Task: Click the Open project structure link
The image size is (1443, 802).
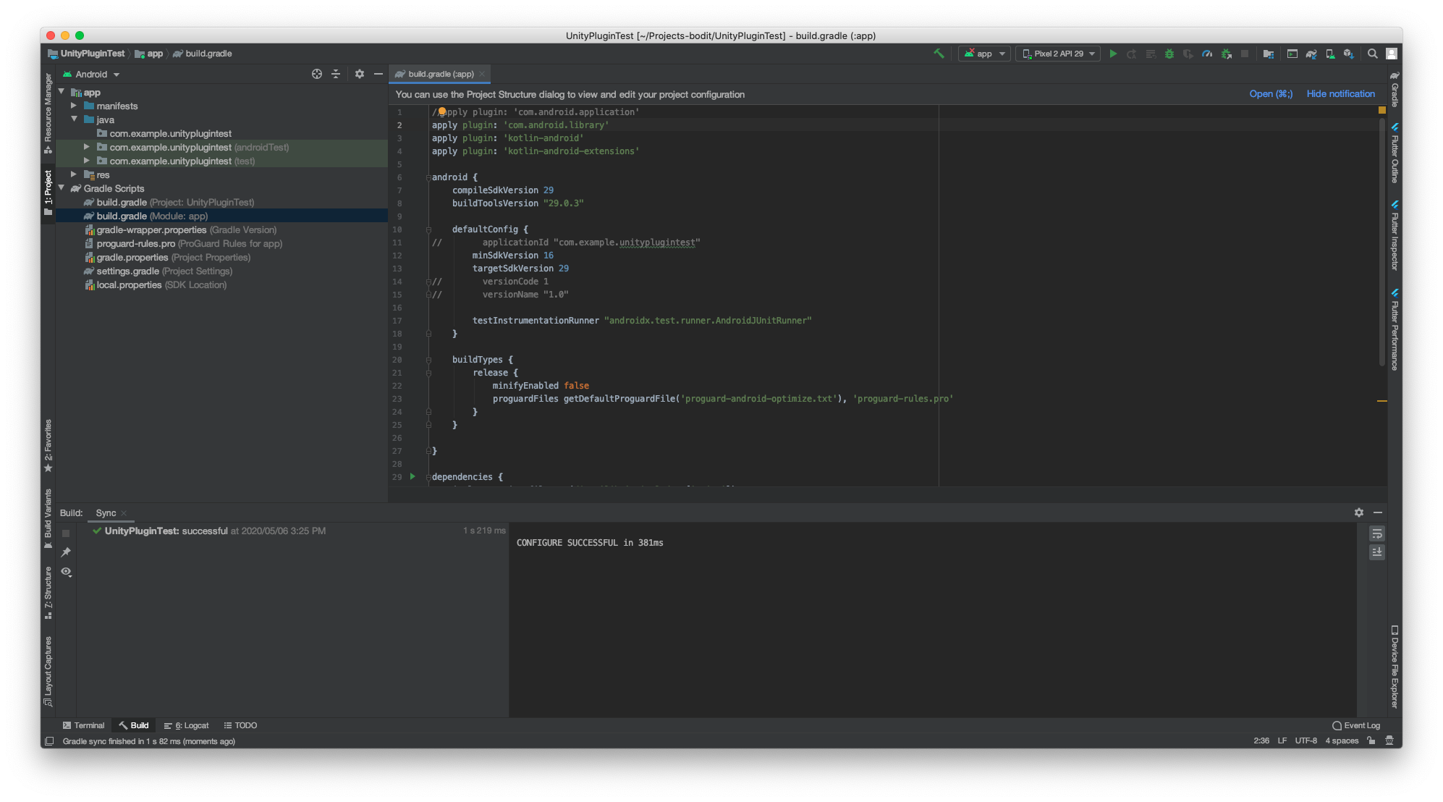Action: point(1270,94)
